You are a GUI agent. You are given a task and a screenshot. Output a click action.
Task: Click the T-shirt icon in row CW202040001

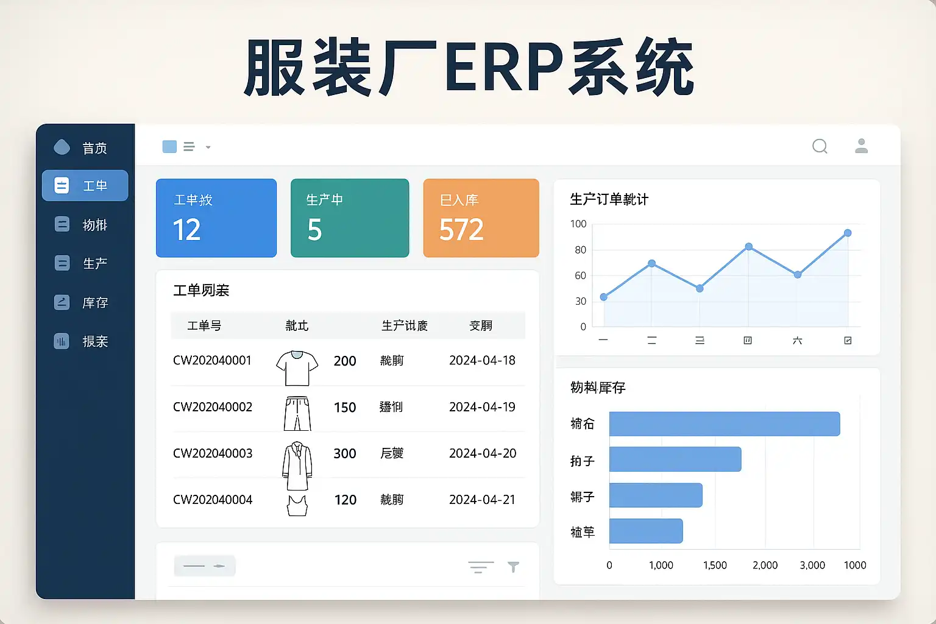click(x=297, y=368)
